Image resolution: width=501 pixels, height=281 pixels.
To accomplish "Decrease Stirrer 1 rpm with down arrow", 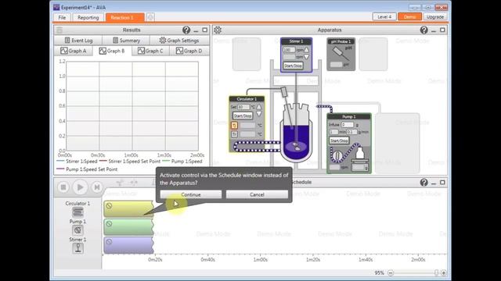I will (x=306, y=57).
